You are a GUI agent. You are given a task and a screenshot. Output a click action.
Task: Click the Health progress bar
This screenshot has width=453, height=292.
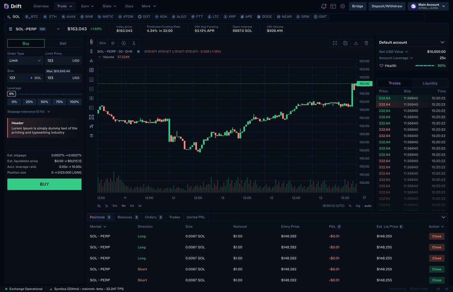pyautogui.click(x=424, y=66)
